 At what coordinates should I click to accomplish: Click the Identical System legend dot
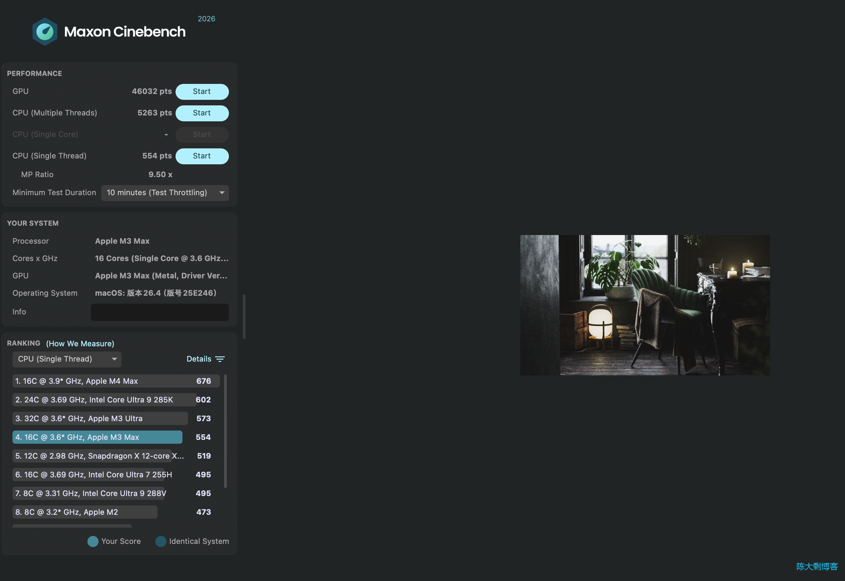[x=161, y=541]
